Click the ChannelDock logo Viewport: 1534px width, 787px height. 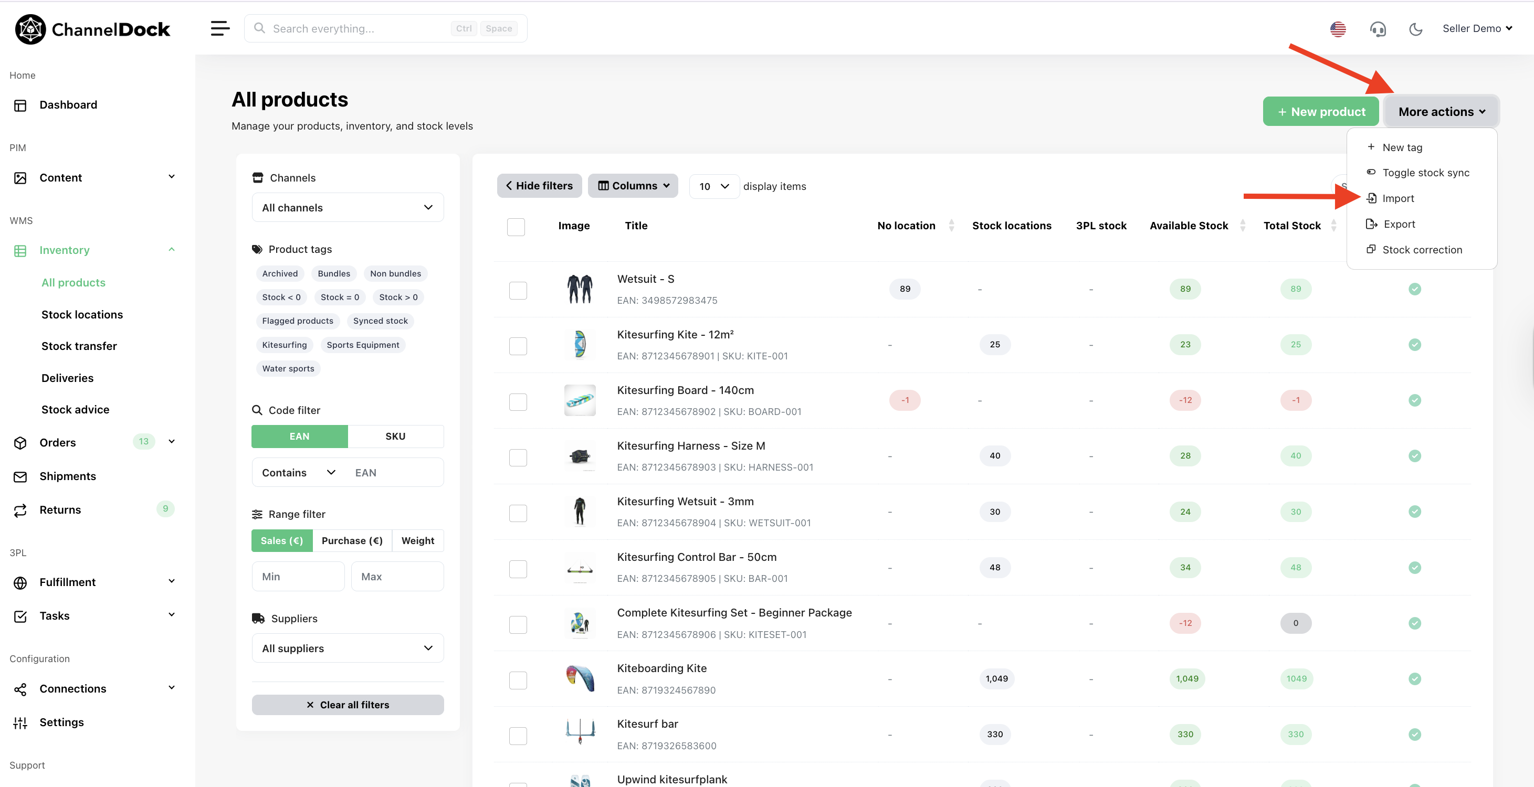pos(92,29)
